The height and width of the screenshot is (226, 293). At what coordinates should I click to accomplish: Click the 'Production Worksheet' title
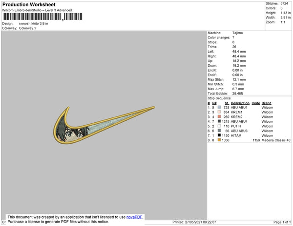point(29,4)
